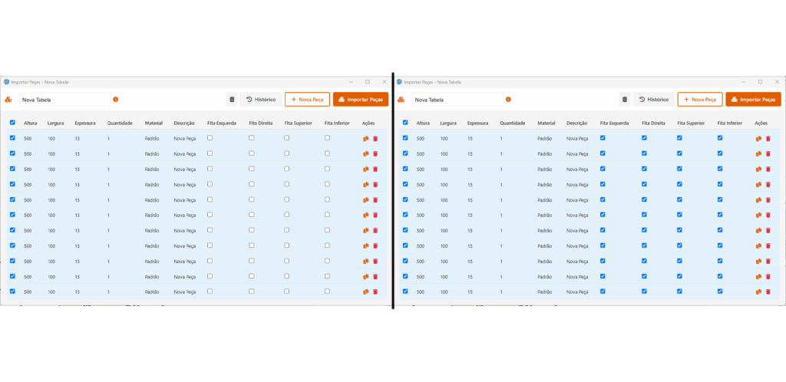Click the duplicate icon in the right window's last row
The width and height of the screenshot is (786, 382).
[x=758, y=291]
